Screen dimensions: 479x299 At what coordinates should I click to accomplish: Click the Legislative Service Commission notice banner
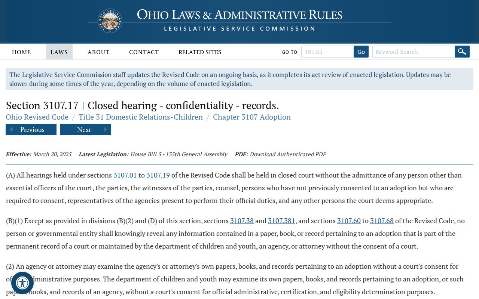point(239,79)
